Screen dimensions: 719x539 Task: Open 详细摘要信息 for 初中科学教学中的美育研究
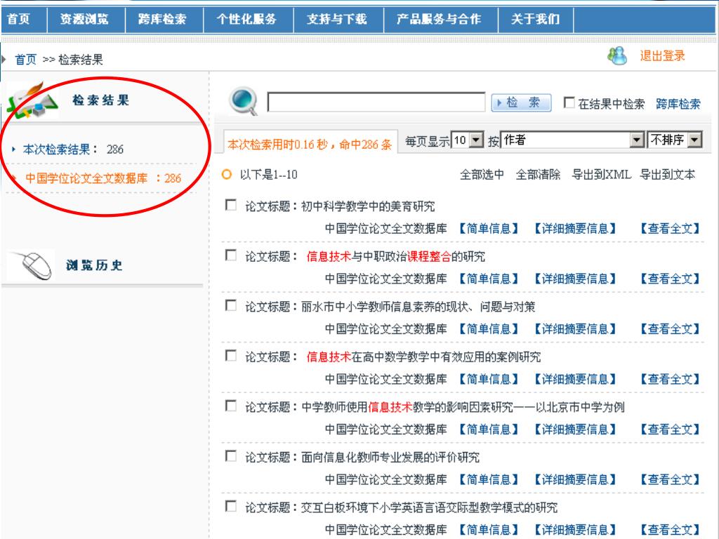(x=575, y=228)
